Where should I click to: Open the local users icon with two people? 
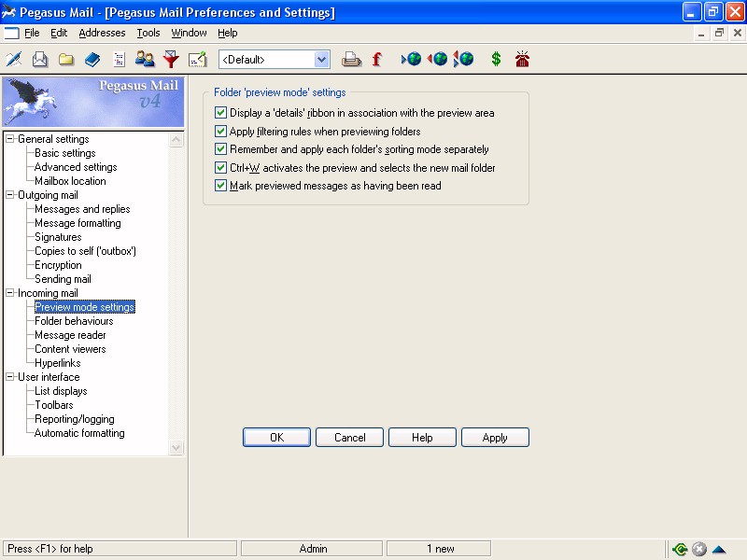click(145, 59)
